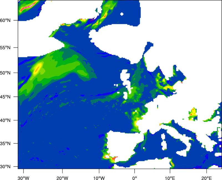
Task: Click the 45°N latitude axis label
Action: click(x=5, y=97)
